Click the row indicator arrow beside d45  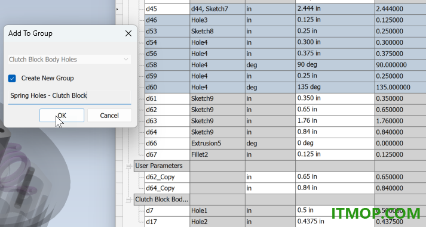[x=117, y=9]
